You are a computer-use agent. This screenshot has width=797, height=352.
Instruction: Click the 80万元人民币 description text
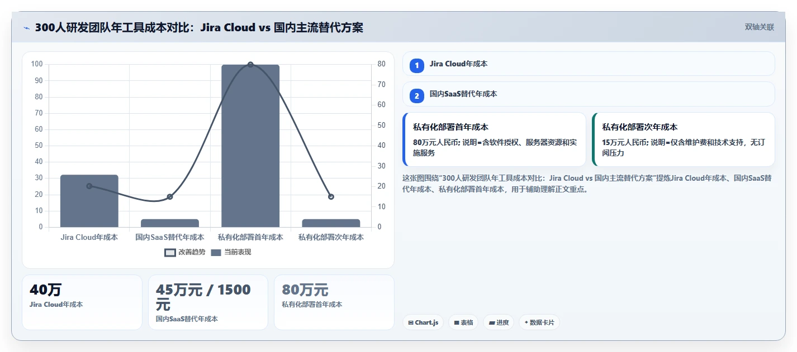[x=495, y=148]
